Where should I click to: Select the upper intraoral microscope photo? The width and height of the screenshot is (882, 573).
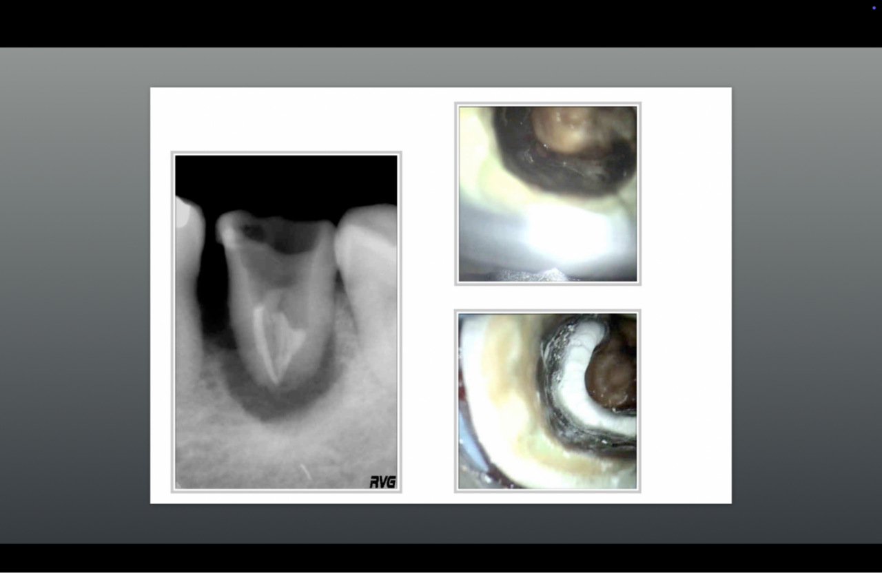click(548, 194)
